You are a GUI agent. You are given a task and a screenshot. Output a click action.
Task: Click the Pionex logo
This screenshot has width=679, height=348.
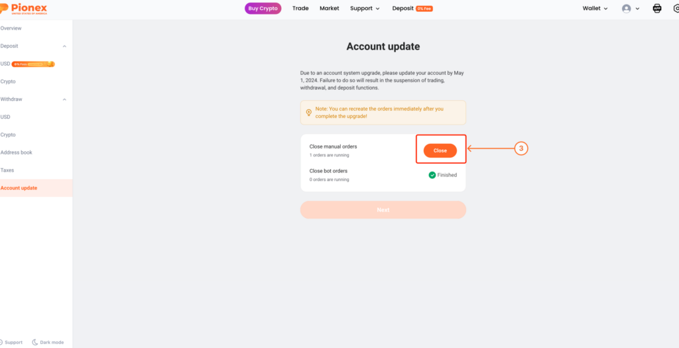(x=23, y=9)
